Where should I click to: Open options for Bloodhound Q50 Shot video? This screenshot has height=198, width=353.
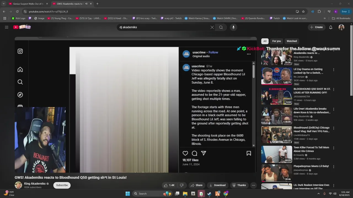click(x=334, y=90)
